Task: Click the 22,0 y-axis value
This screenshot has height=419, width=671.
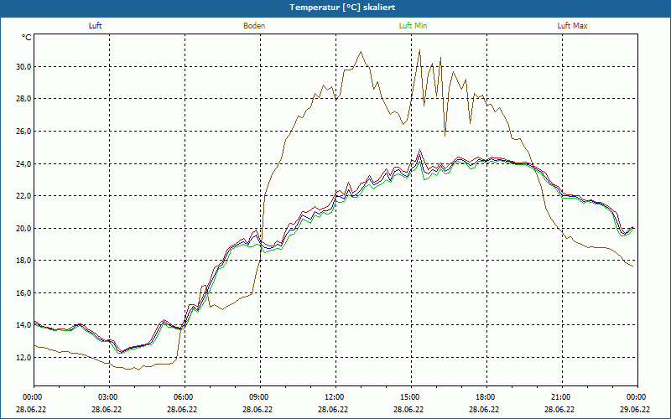Action: pyautogui.click(x=24, y=196)
